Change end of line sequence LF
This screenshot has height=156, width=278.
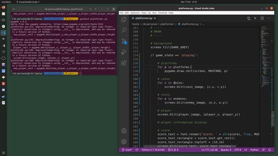246,150
